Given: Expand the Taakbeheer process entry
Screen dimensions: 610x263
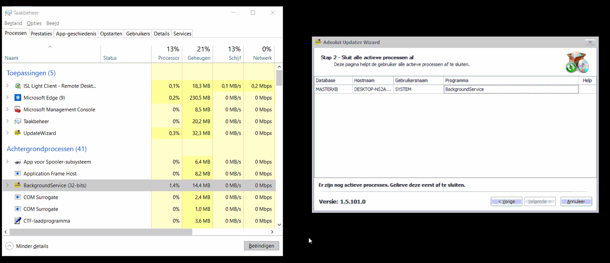Looking at the screenshot, I should (x=7, y=122).
